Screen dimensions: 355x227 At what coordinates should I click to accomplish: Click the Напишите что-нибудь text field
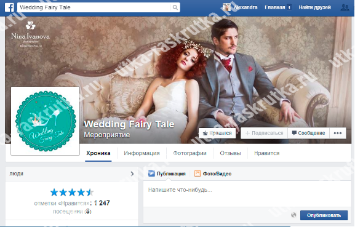click(247, 194)
